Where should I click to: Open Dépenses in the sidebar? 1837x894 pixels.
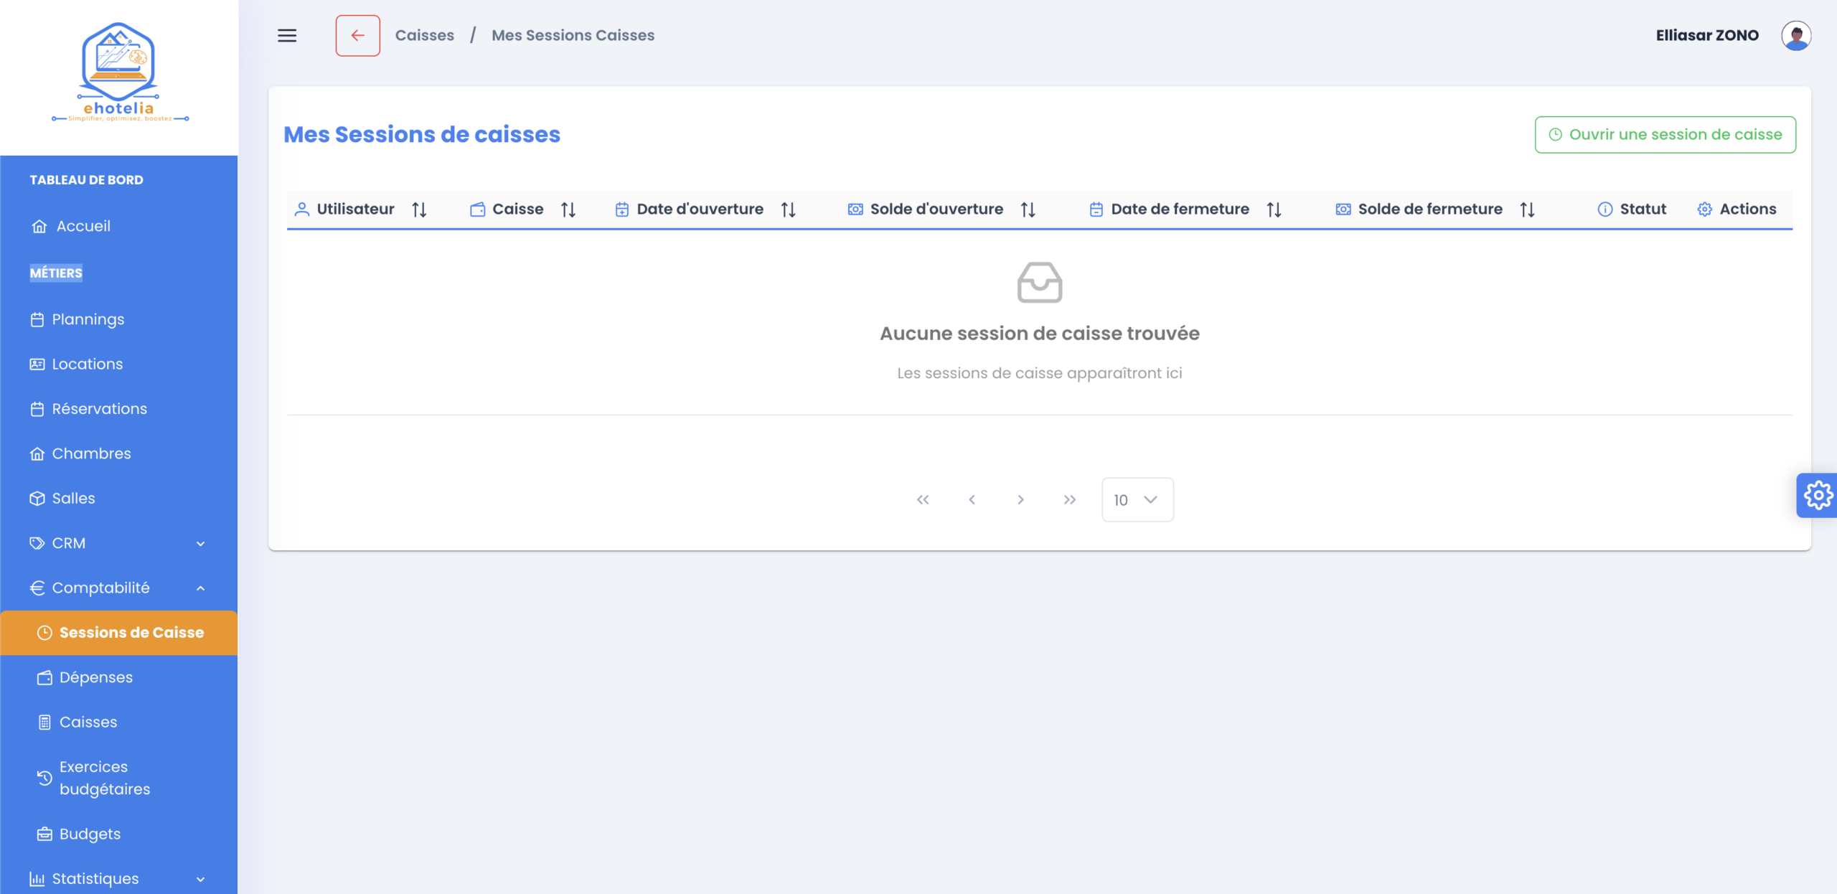pos(95,677)
